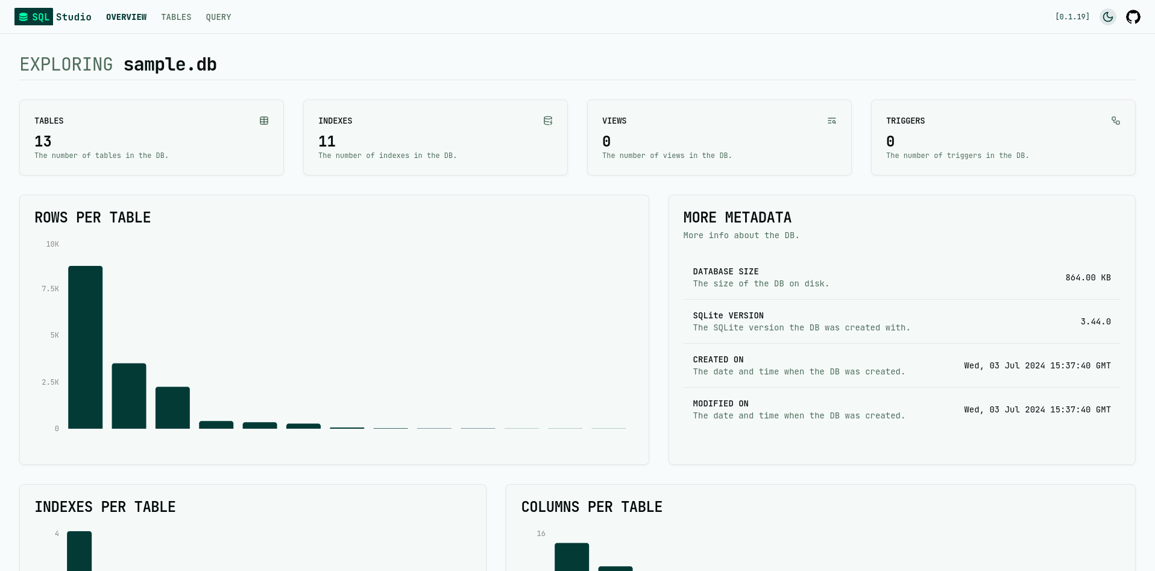Go to the Query tab

218,17
